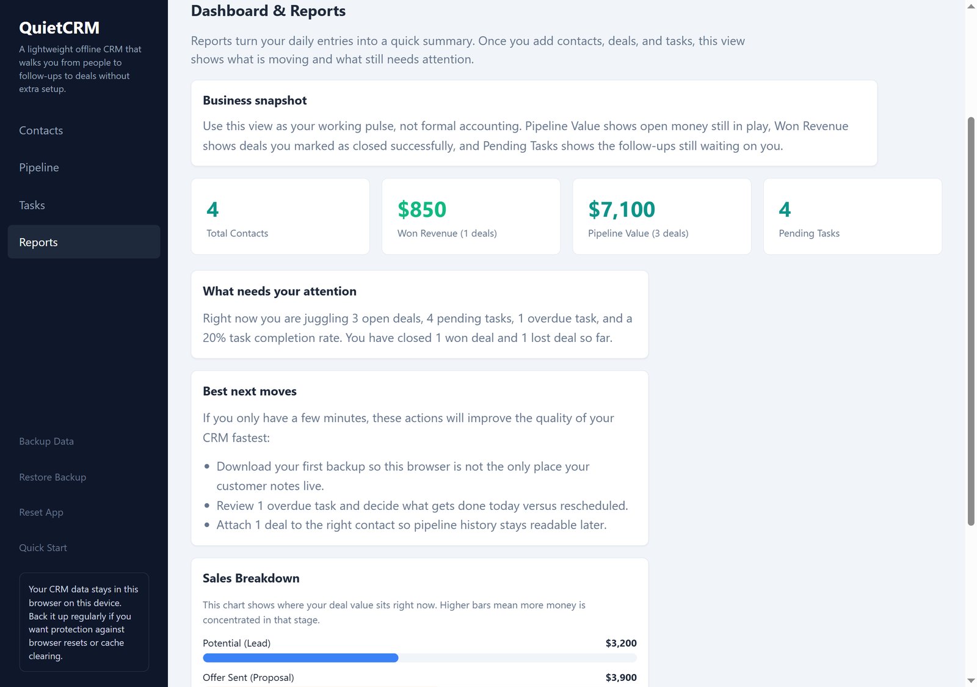This screenshot has width=977, height=687.
Task: Click the "What needs your attention" heading
Action: 280,291
